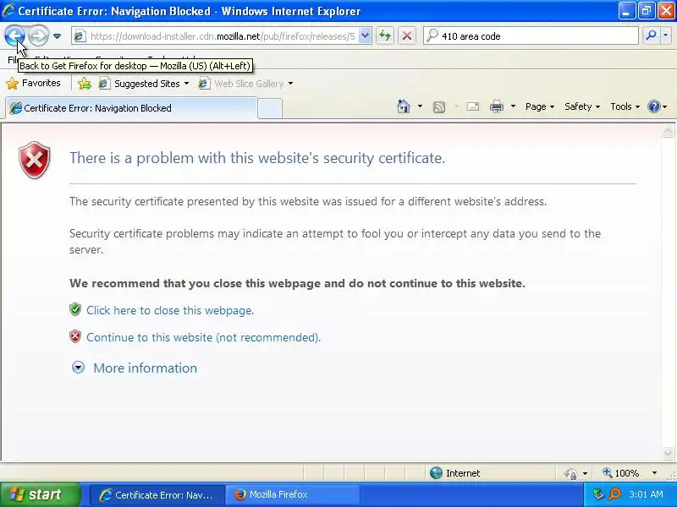Expand the Print options dropdown arrow
Screen dimensions: 677x507
(x=513, y=106)
